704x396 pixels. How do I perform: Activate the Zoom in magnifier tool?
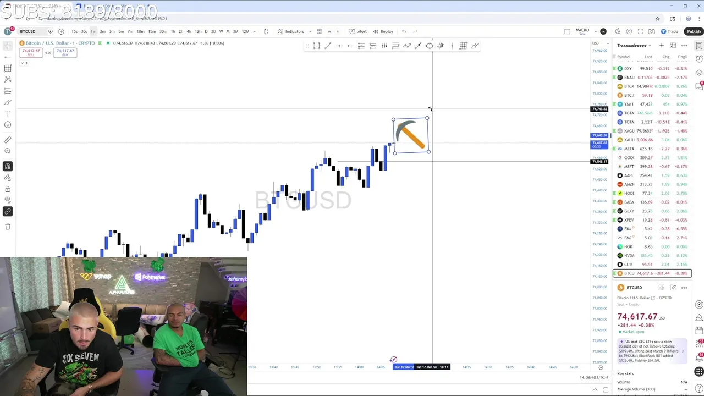(x=8, y=151)
